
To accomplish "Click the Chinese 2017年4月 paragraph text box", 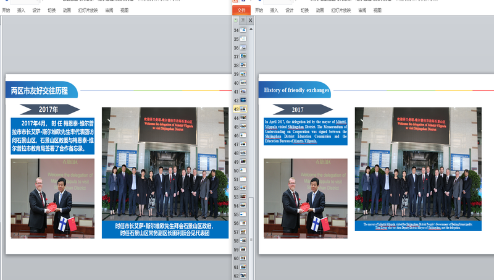I will click(x=52, y=136).
